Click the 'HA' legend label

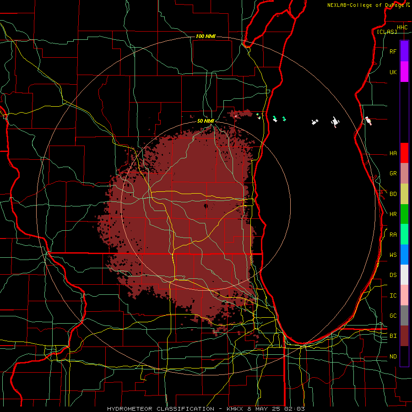[393, 153]
